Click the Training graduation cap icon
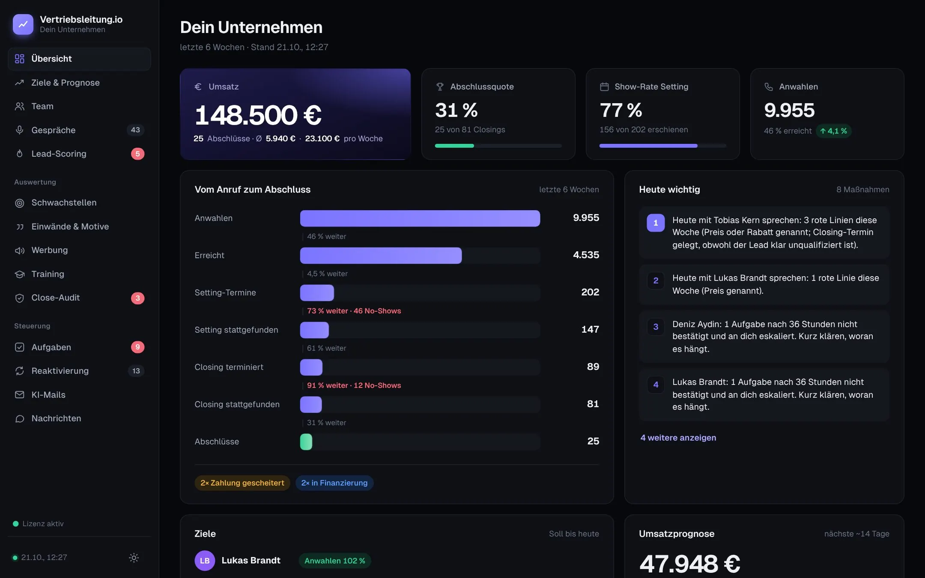This screenshot has height=578, width=925. coord(20,274)
